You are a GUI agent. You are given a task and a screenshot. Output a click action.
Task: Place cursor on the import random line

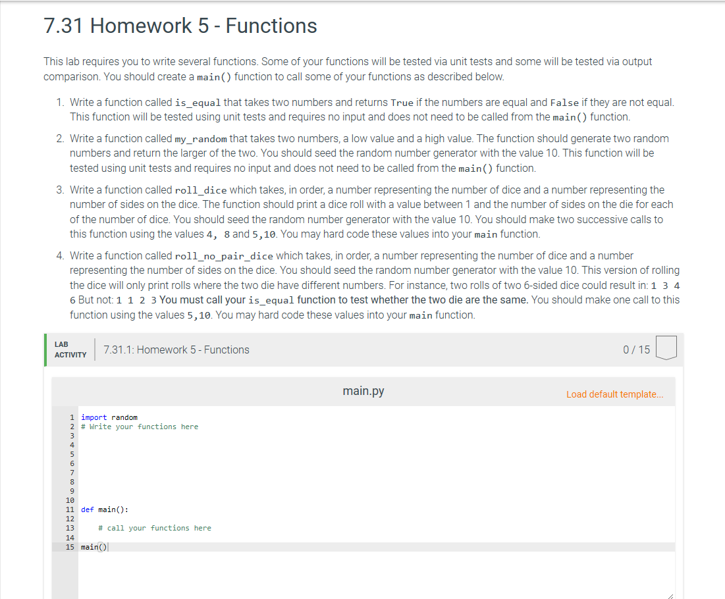(x=109, y=417)
